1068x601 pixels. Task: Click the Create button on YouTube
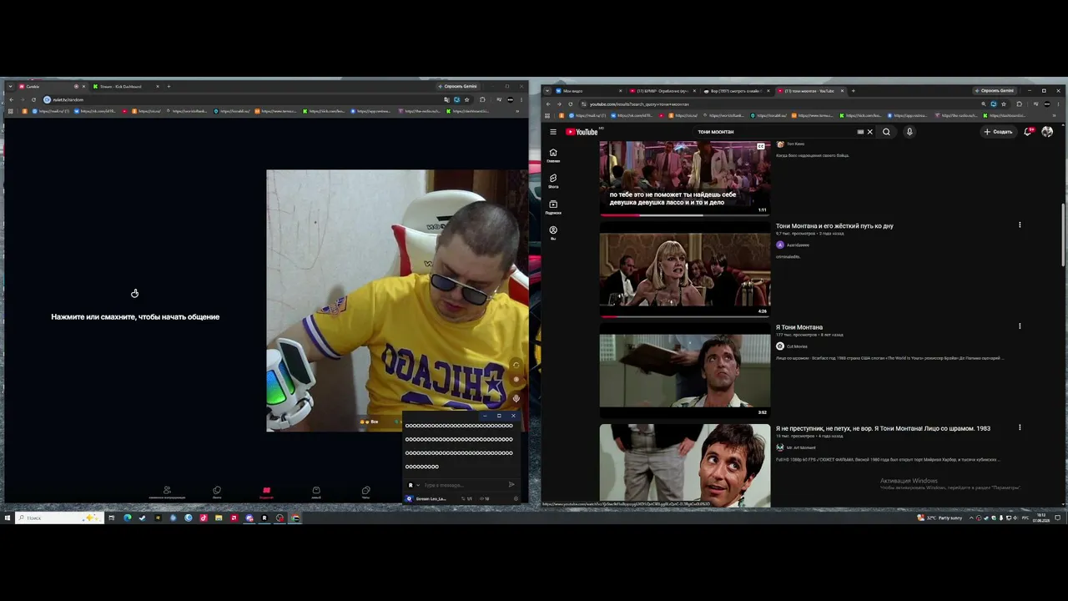coord(998,132)
